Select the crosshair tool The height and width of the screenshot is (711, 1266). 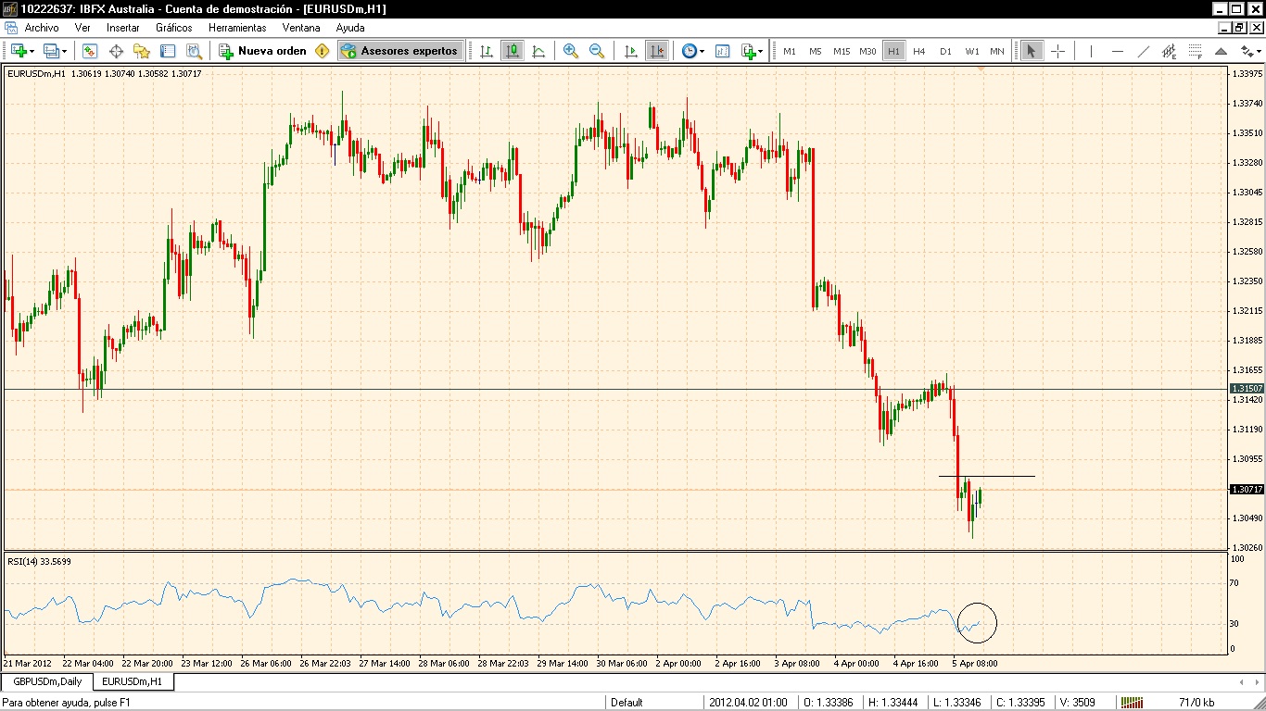(x=1057, y=51)
